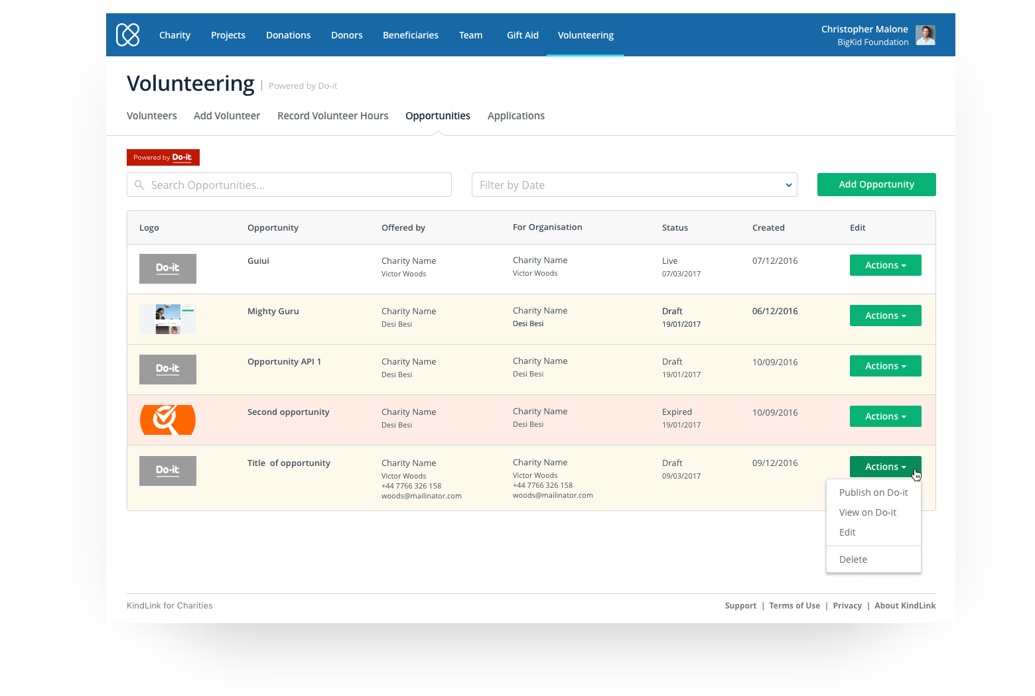Screen dimensions: 1035x696
Task: Open the Projects nav item
Action: point(228,35)
